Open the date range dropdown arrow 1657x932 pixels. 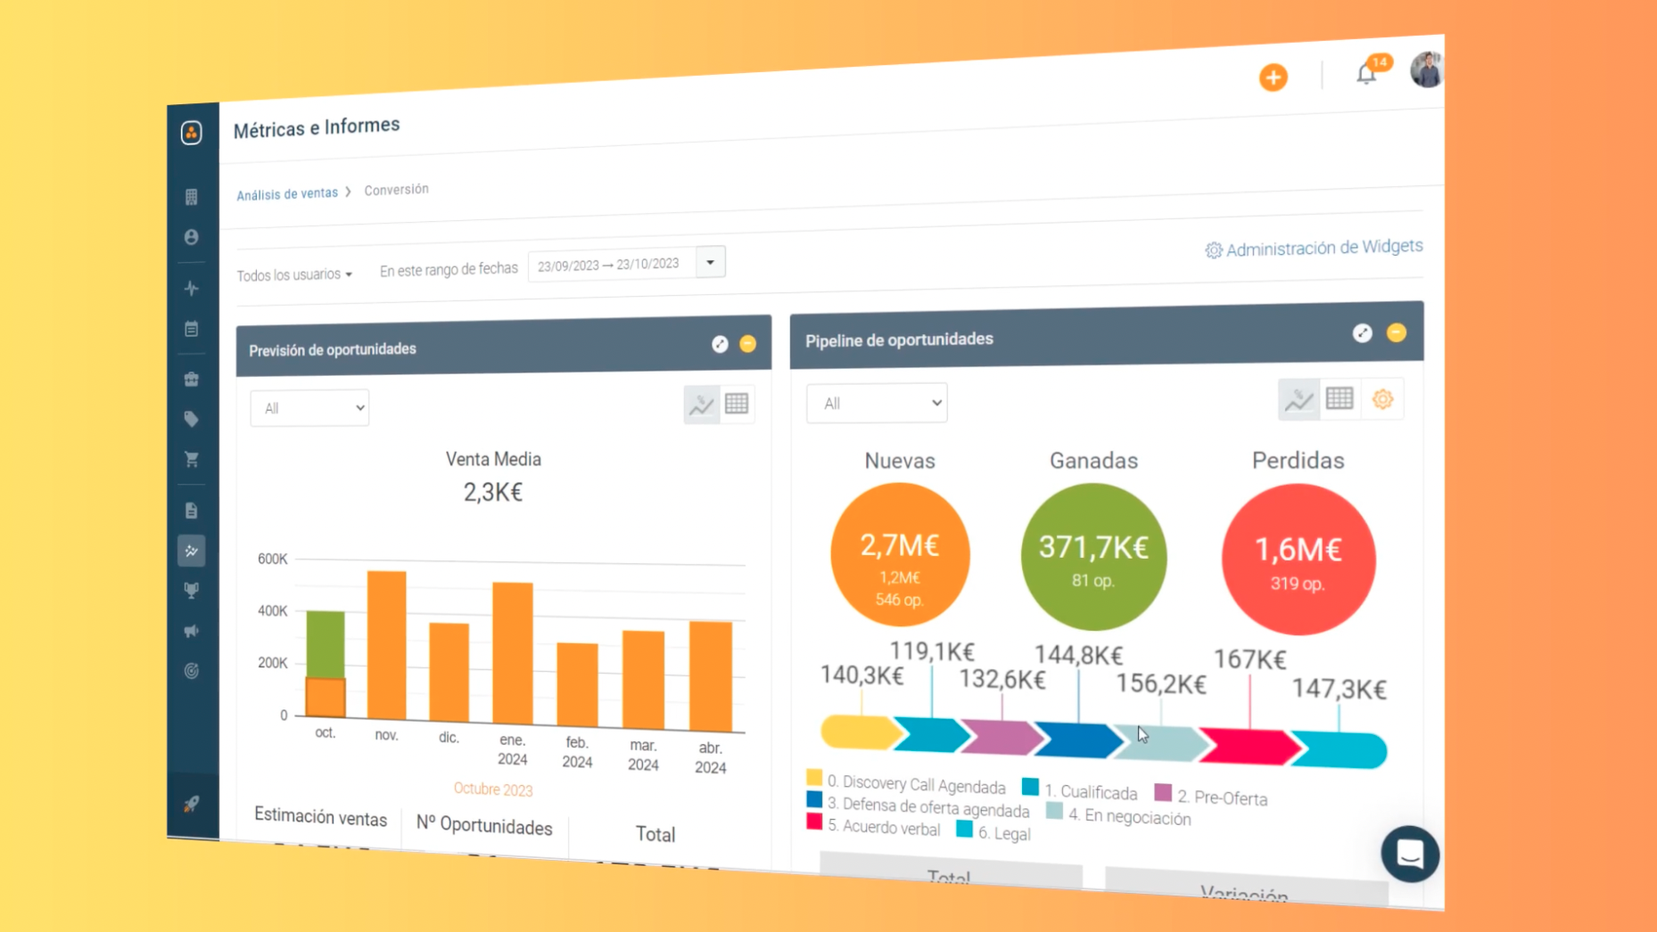point(711,263)
